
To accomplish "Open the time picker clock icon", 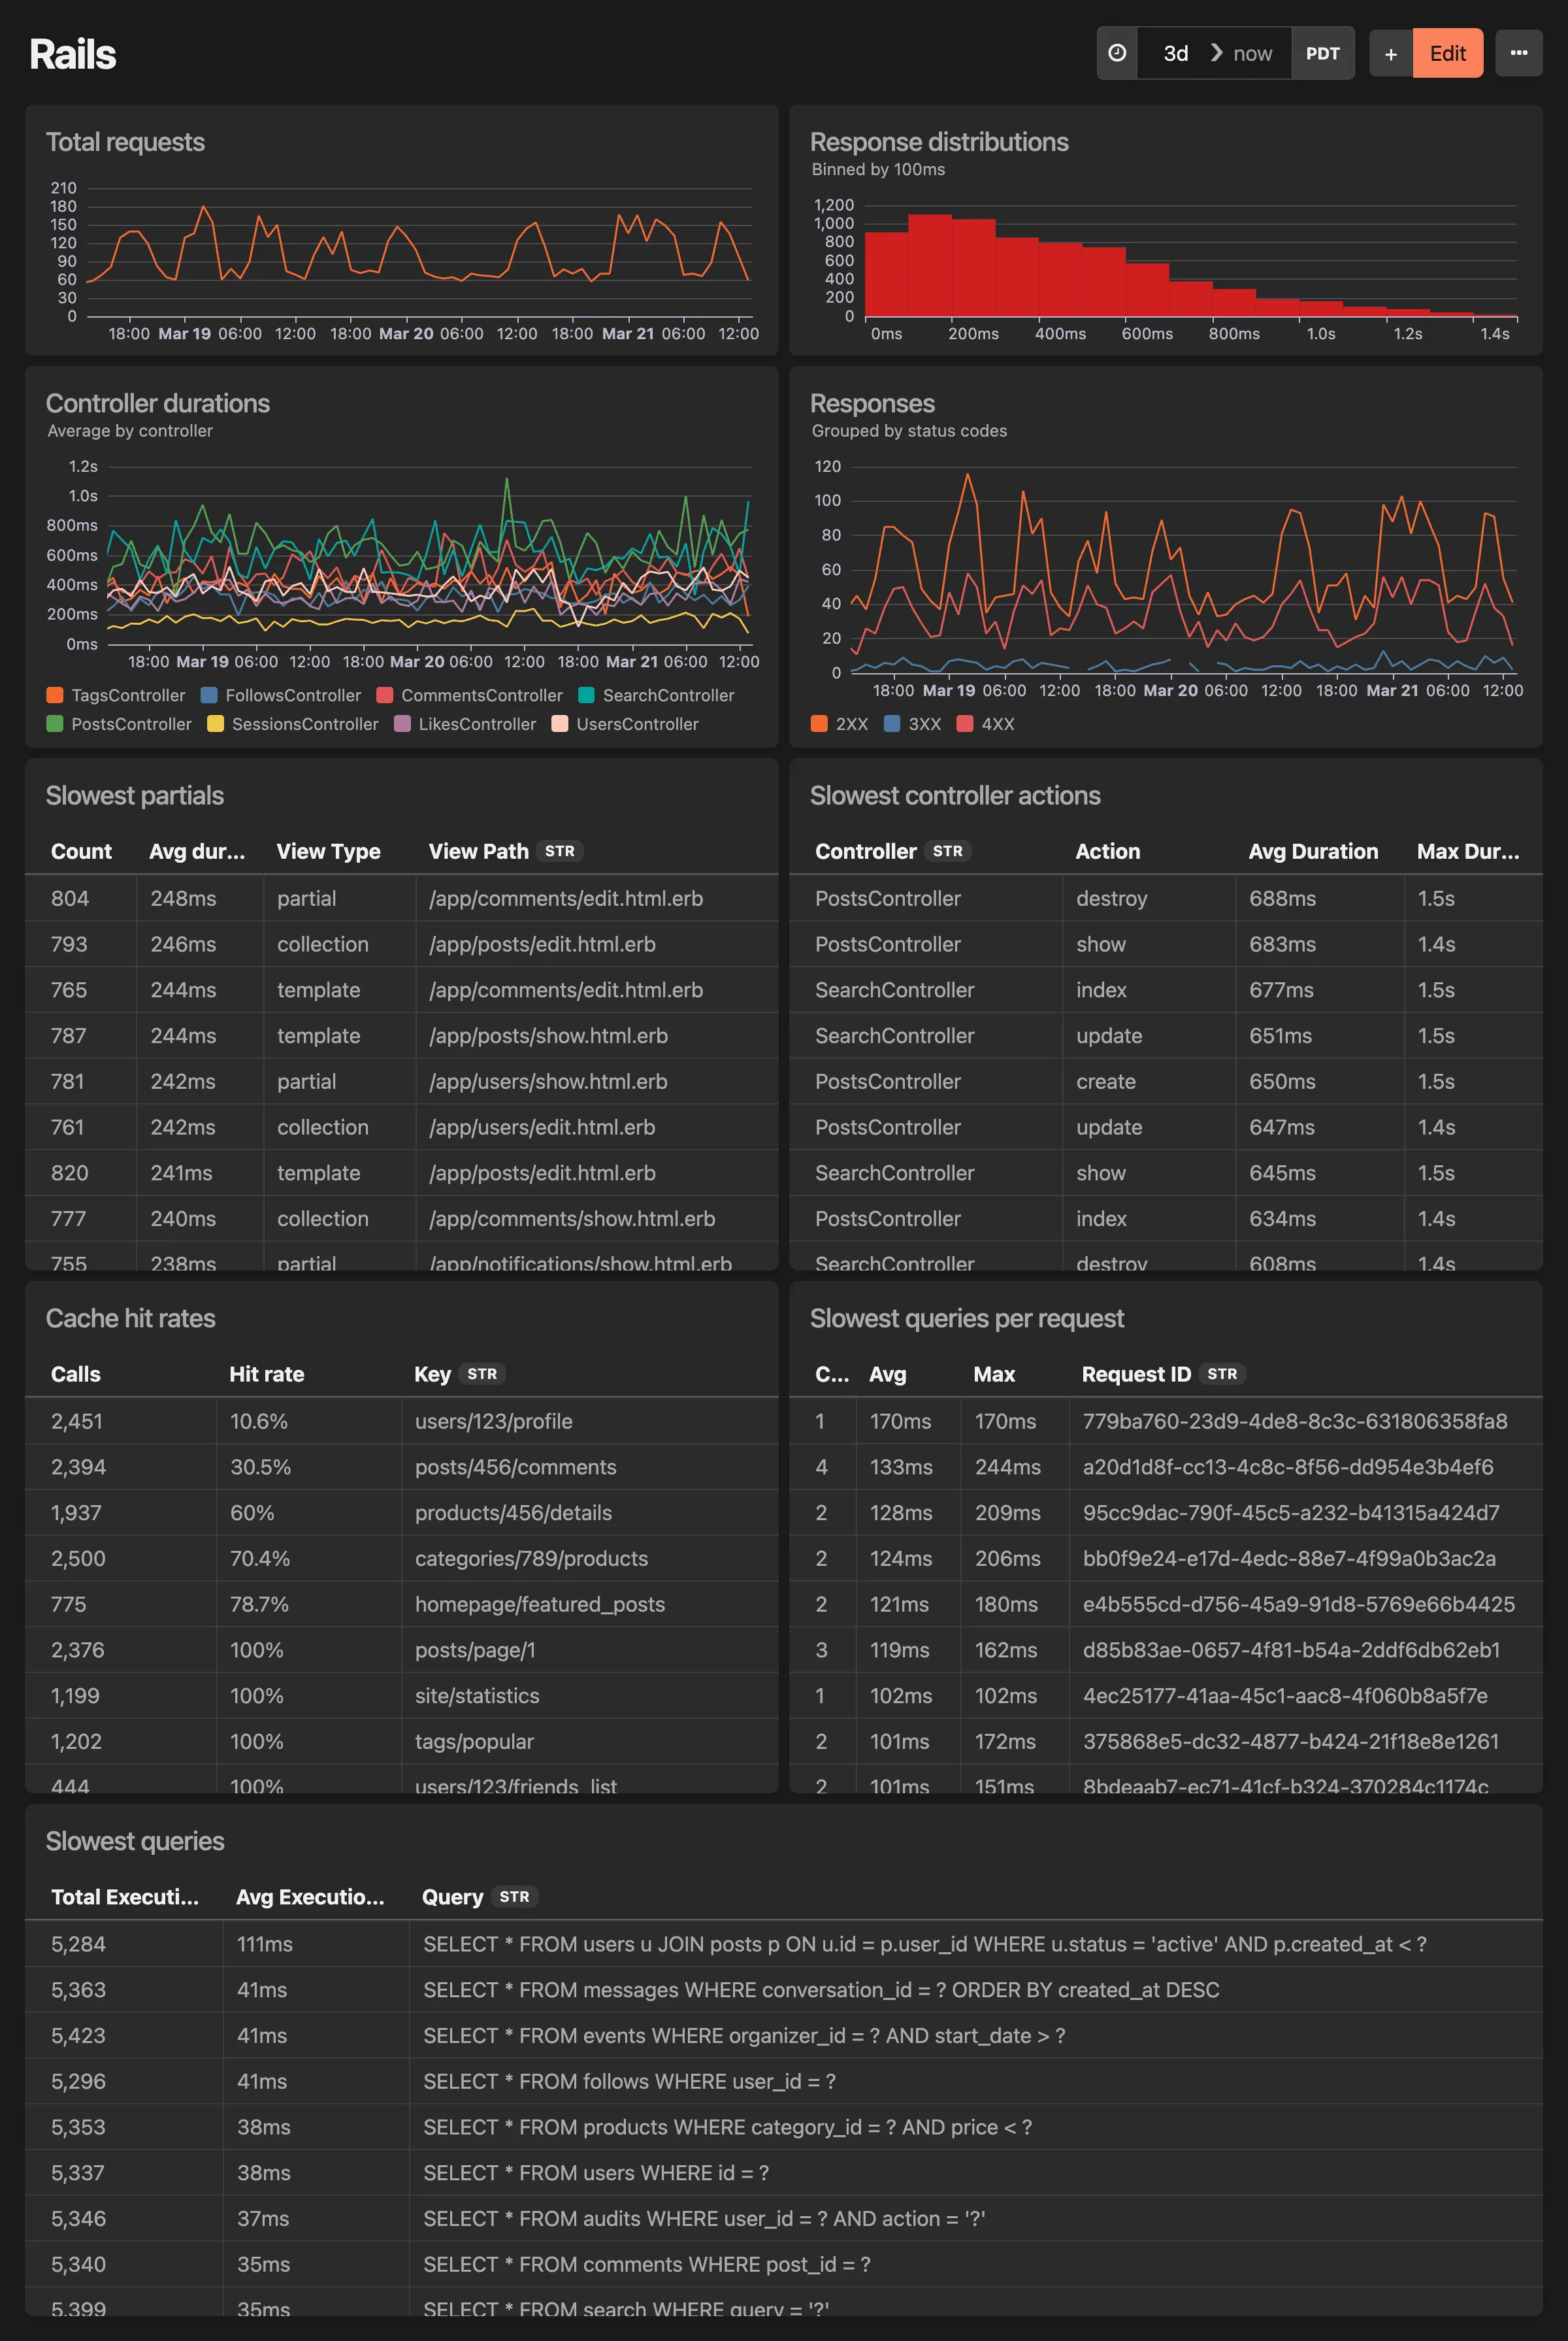I will click(x=1116, y=53).
